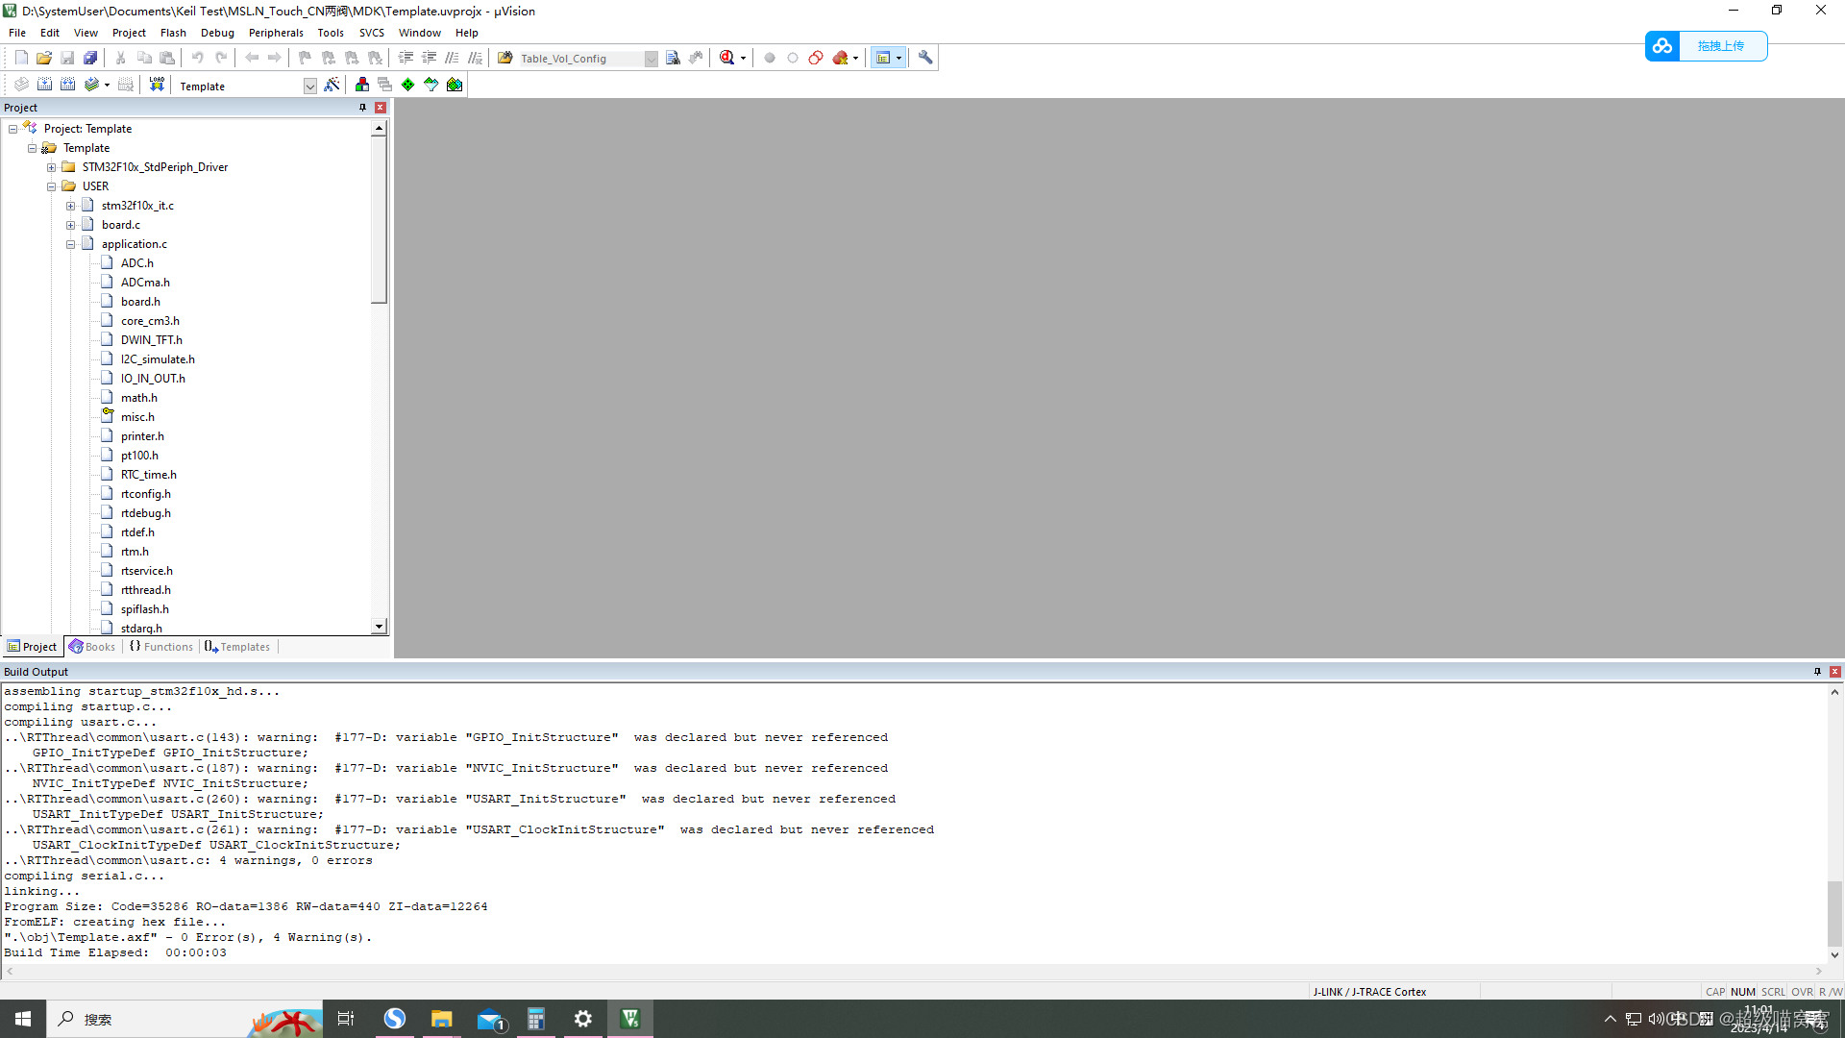Viewport: 1845px width, 1038px height.
Task: Build target icon
Action: tap(44, 85)
